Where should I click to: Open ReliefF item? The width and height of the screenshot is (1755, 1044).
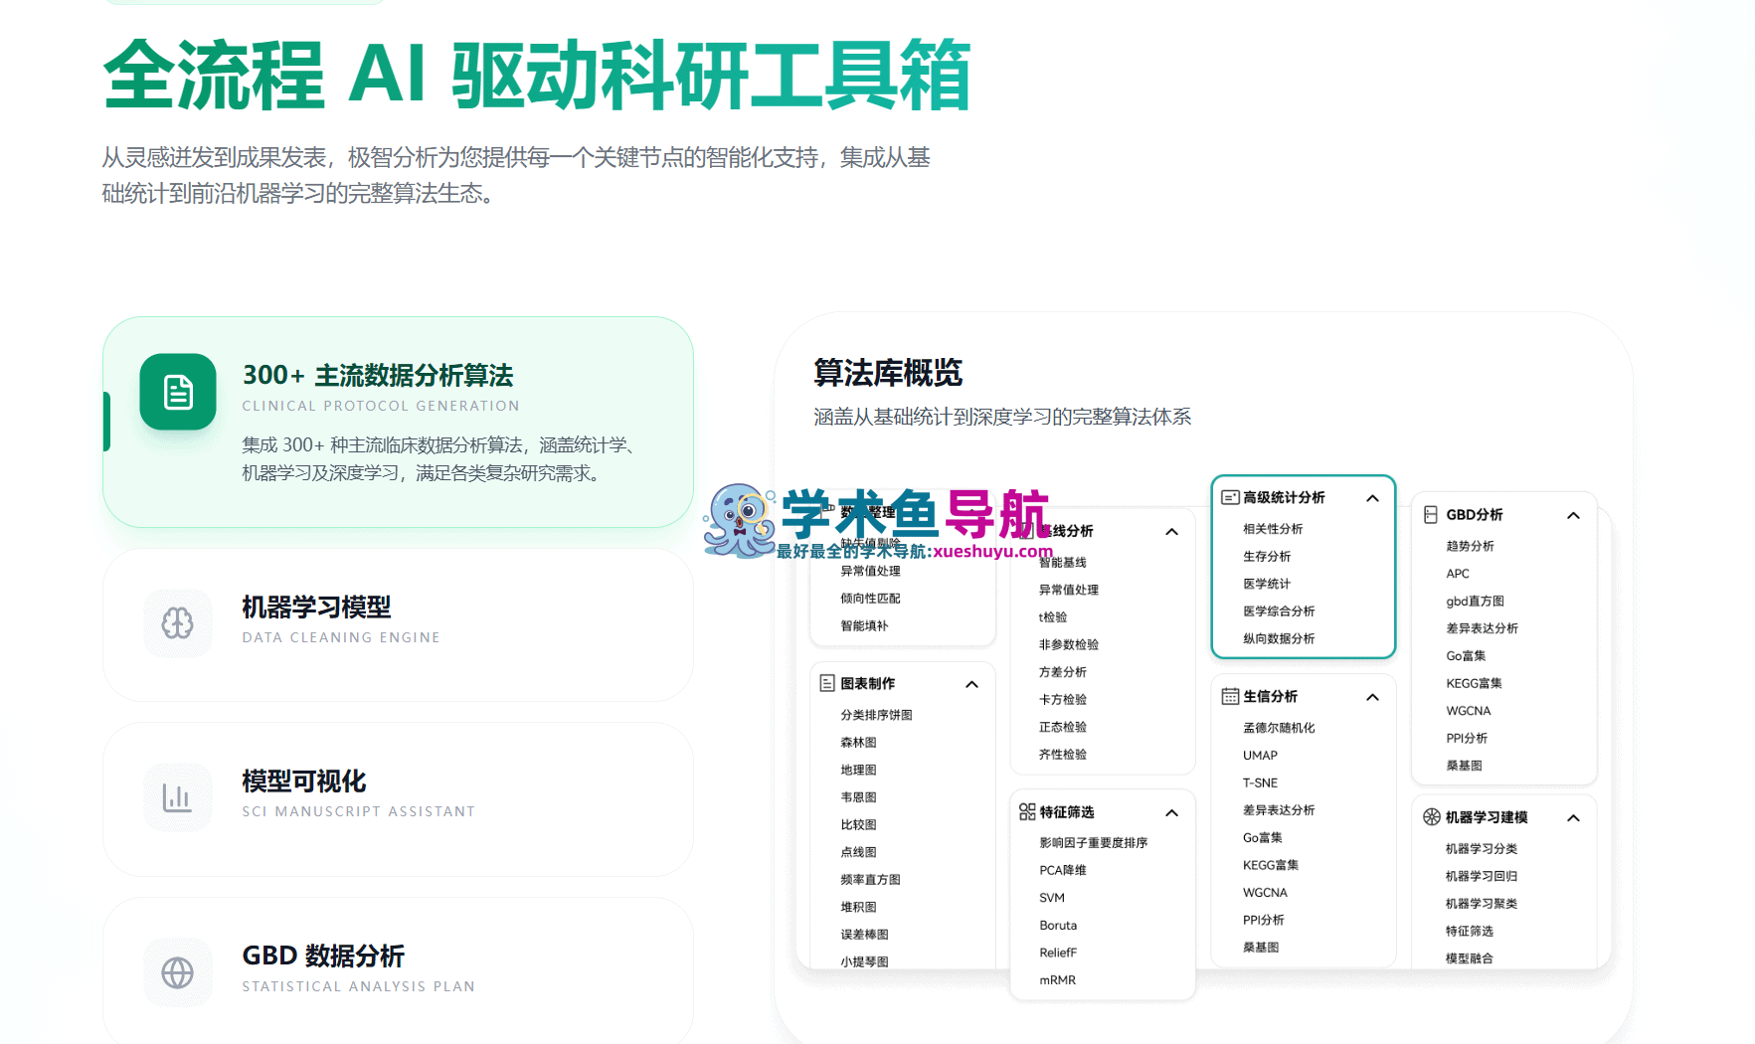[x=1058, y=953]
